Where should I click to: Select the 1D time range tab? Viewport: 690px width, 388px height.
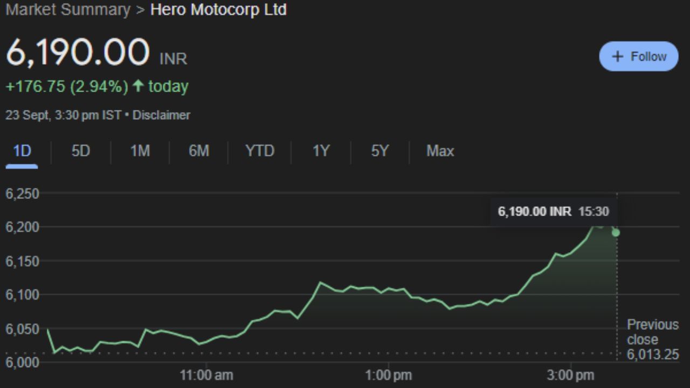coord(22,151)
